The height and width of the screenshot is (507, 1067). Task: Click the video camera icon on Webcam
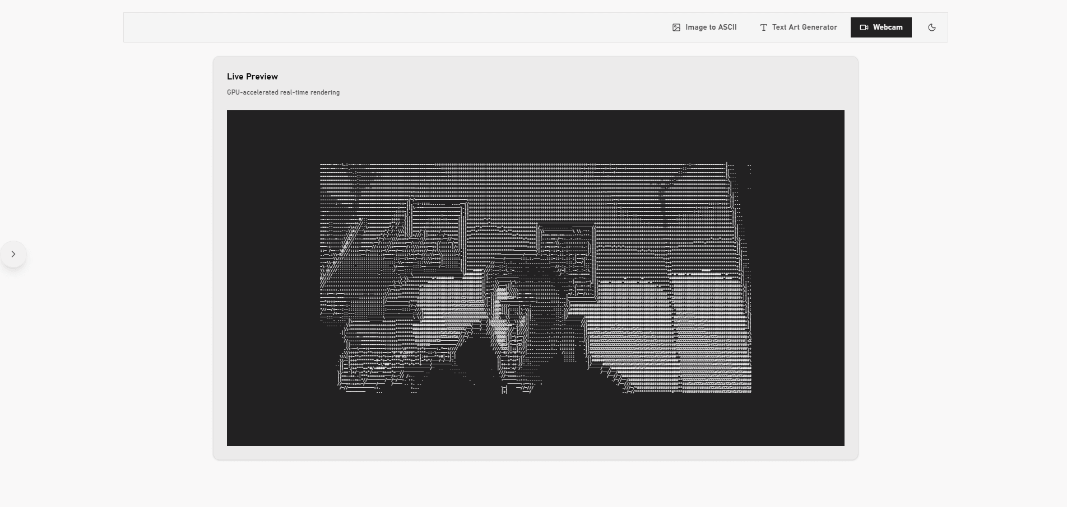(864, 27)
